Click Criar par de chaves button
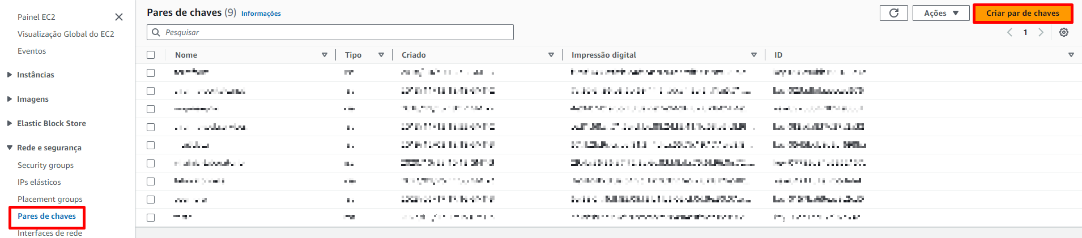Viewport: 1082px width, 238px height. (x=1022, y=13)
